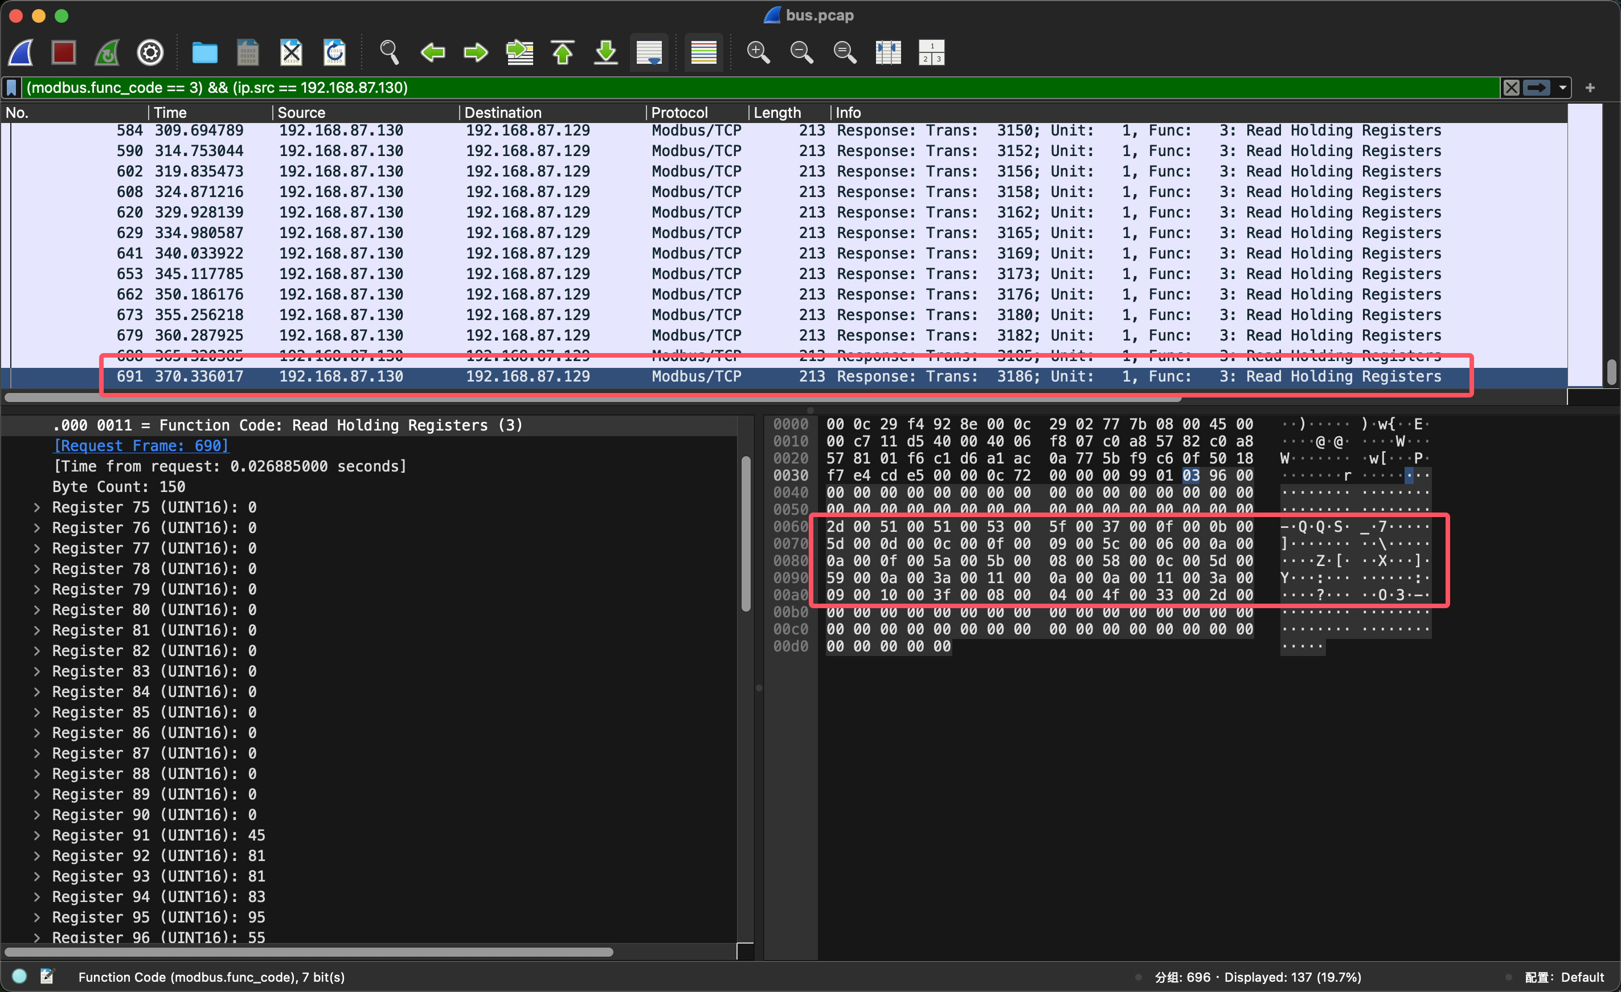Select Time from request line
1621x992 pixels.
[x=230, y=466]
